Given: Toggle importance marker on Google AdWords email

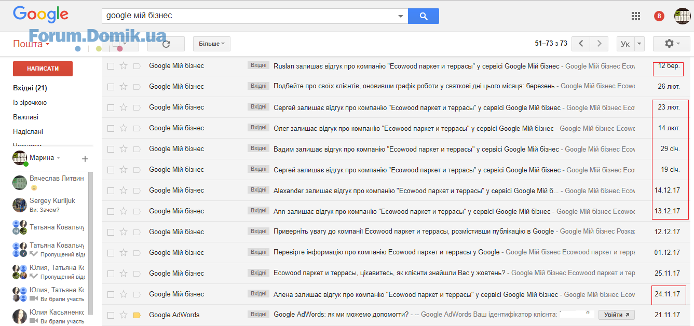Looking at the screenshot, I should tap(137, 315).
